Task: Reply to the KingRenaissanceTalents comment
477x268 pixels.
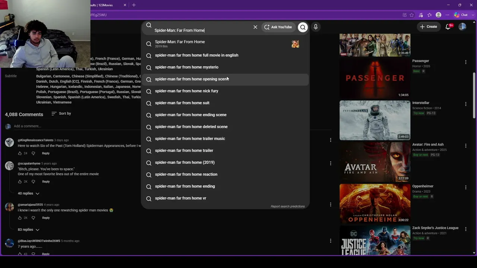Action: (x=45, y=153)
